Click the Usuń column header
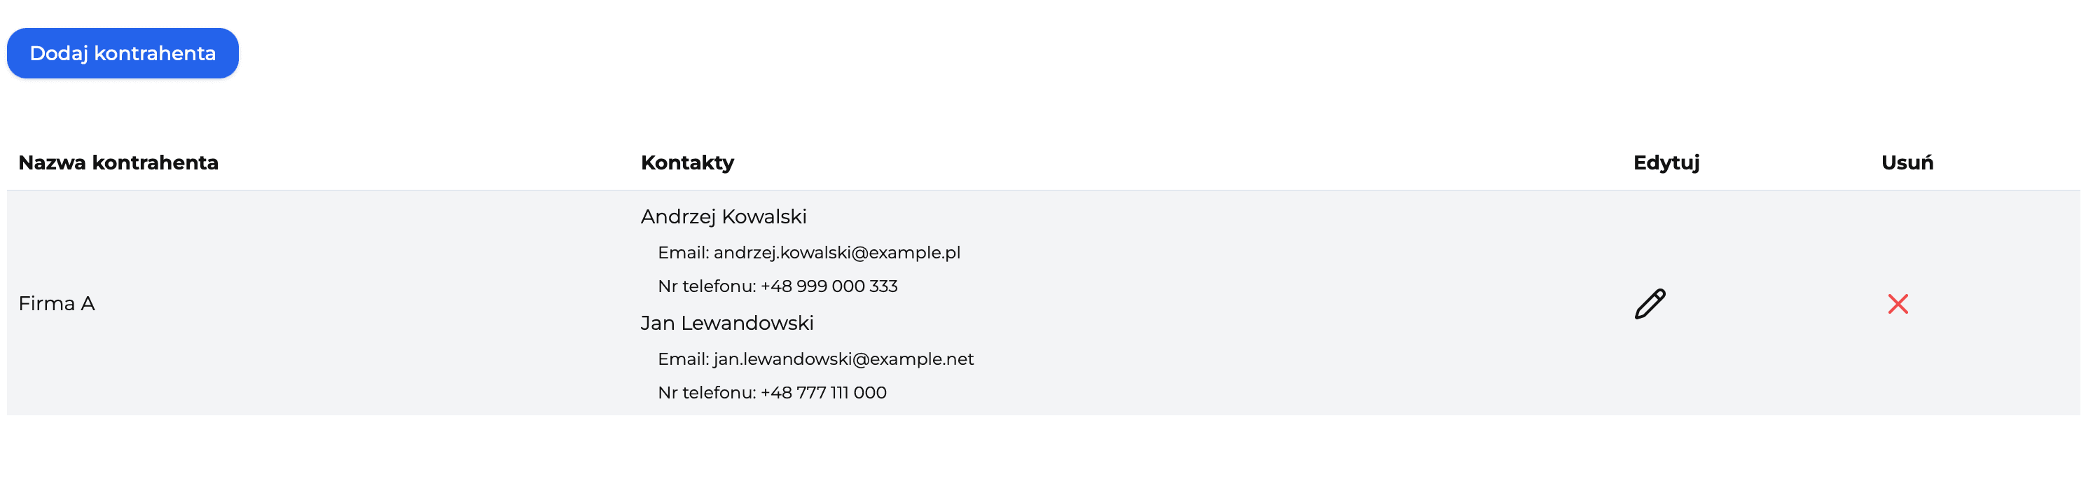This screenshot has height=486, width=2093. pyautogui.click(x=1907, y=162)
